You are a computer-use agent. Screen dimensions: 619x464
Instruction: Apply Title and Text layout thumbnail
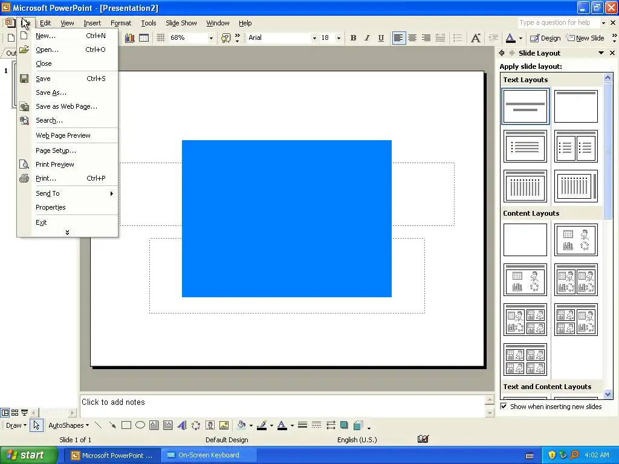click(525, 146)
